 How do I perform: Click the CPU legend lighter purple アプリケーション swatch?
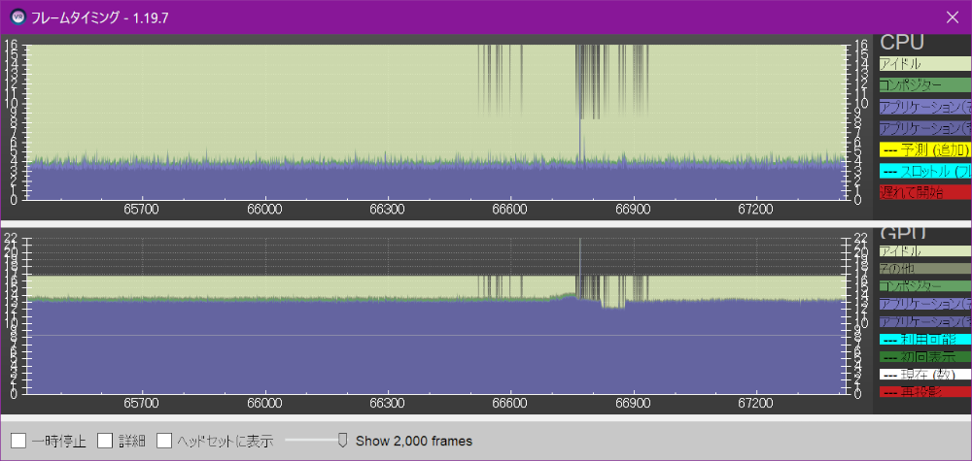925,107
